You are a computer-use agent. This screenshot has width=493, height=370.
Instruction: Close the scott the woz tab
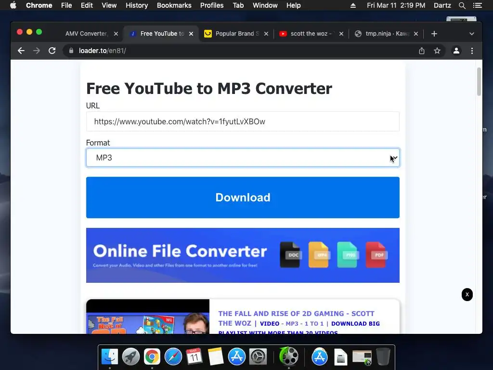tap(341, 34)
